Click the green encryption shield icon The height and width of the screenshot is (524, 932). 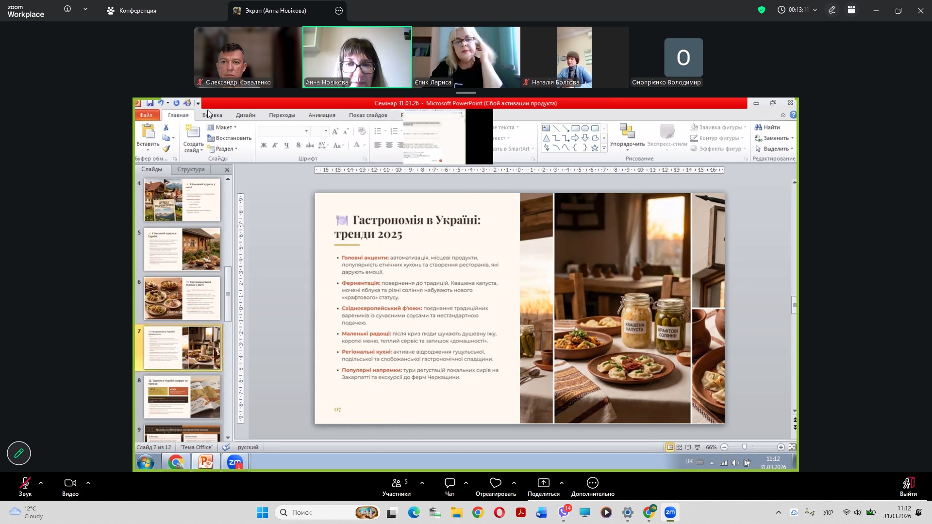(x=761, y=10)
